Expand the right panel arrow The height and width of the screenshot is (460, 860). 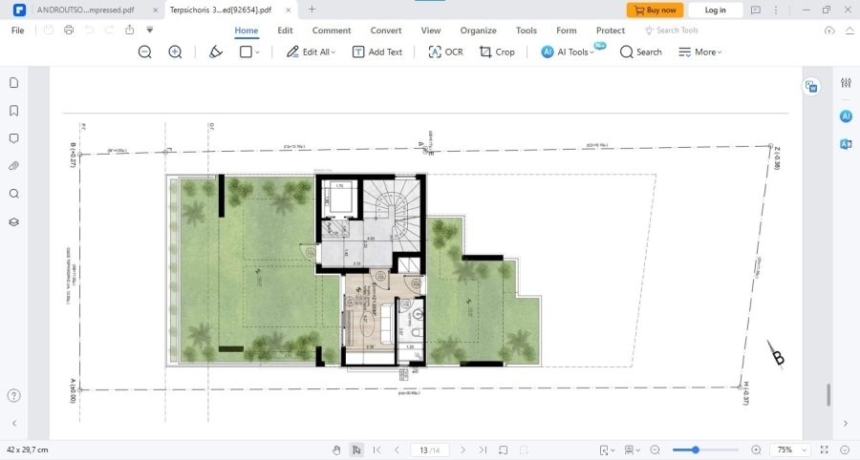pos(846,424)
